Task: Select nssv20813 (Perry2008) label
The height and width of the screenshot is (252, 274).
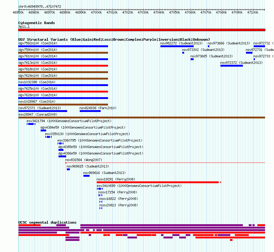Action: (119, 205)
